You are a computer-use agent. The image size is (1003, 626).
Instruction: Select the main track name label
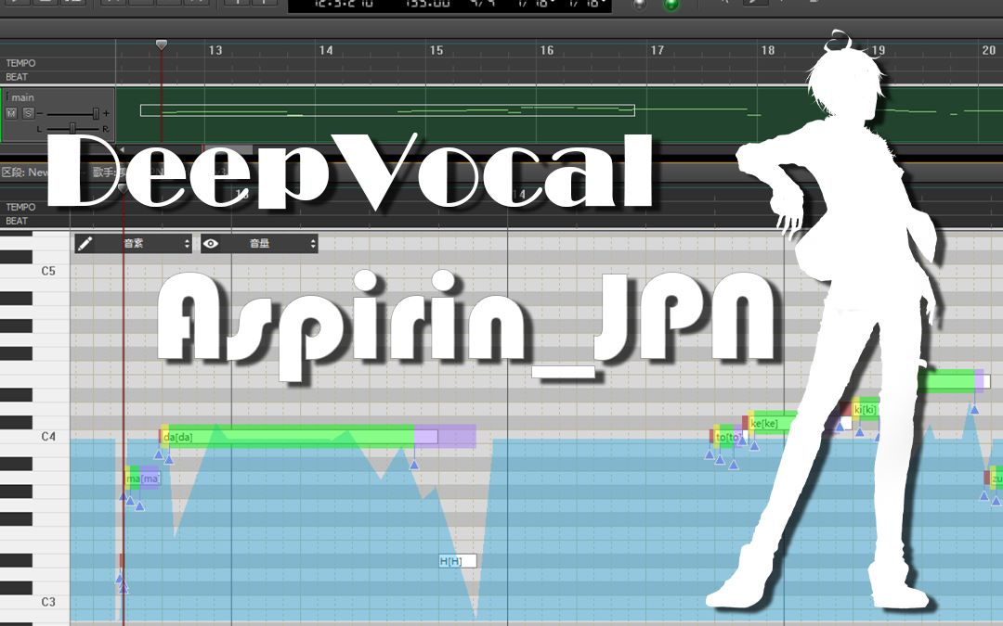point(22,97)
